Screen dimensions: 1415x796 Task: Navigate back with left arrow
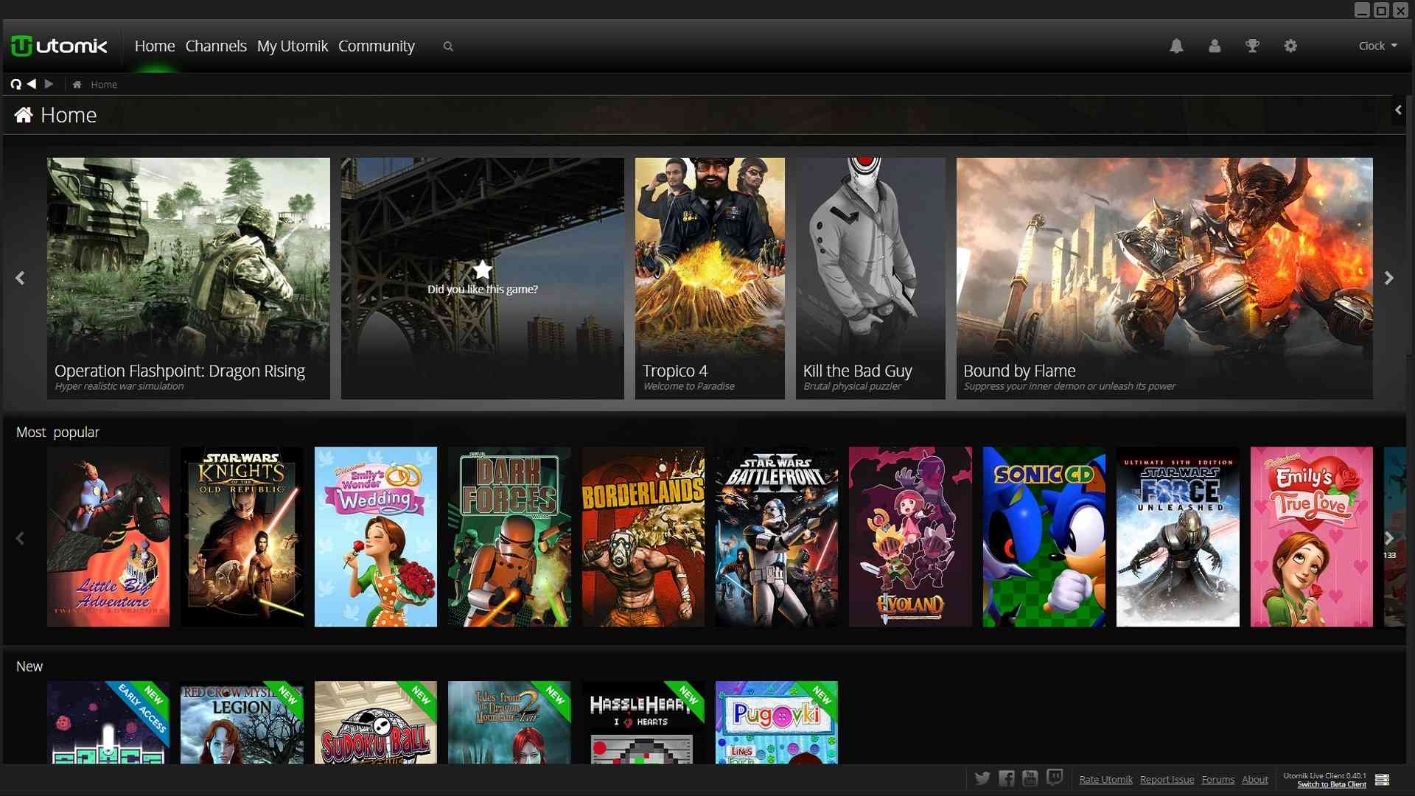[32, 84]
